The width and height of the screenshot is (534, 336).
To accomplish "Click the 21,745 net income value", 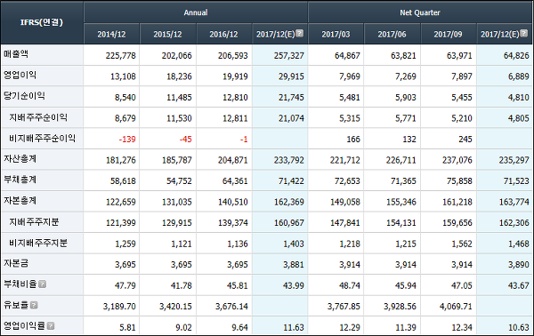I will [291, 98].
